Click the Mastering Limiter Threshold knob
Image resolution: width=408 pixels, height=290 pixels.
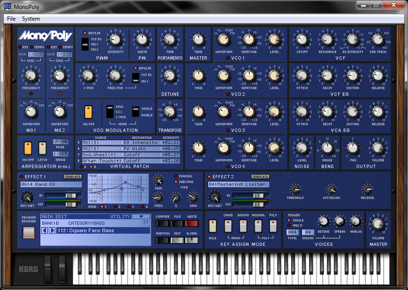pos(295,190)
